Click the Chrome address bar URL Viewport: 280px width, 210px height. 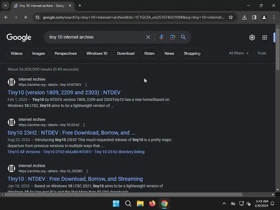click(x=133, y=17)
